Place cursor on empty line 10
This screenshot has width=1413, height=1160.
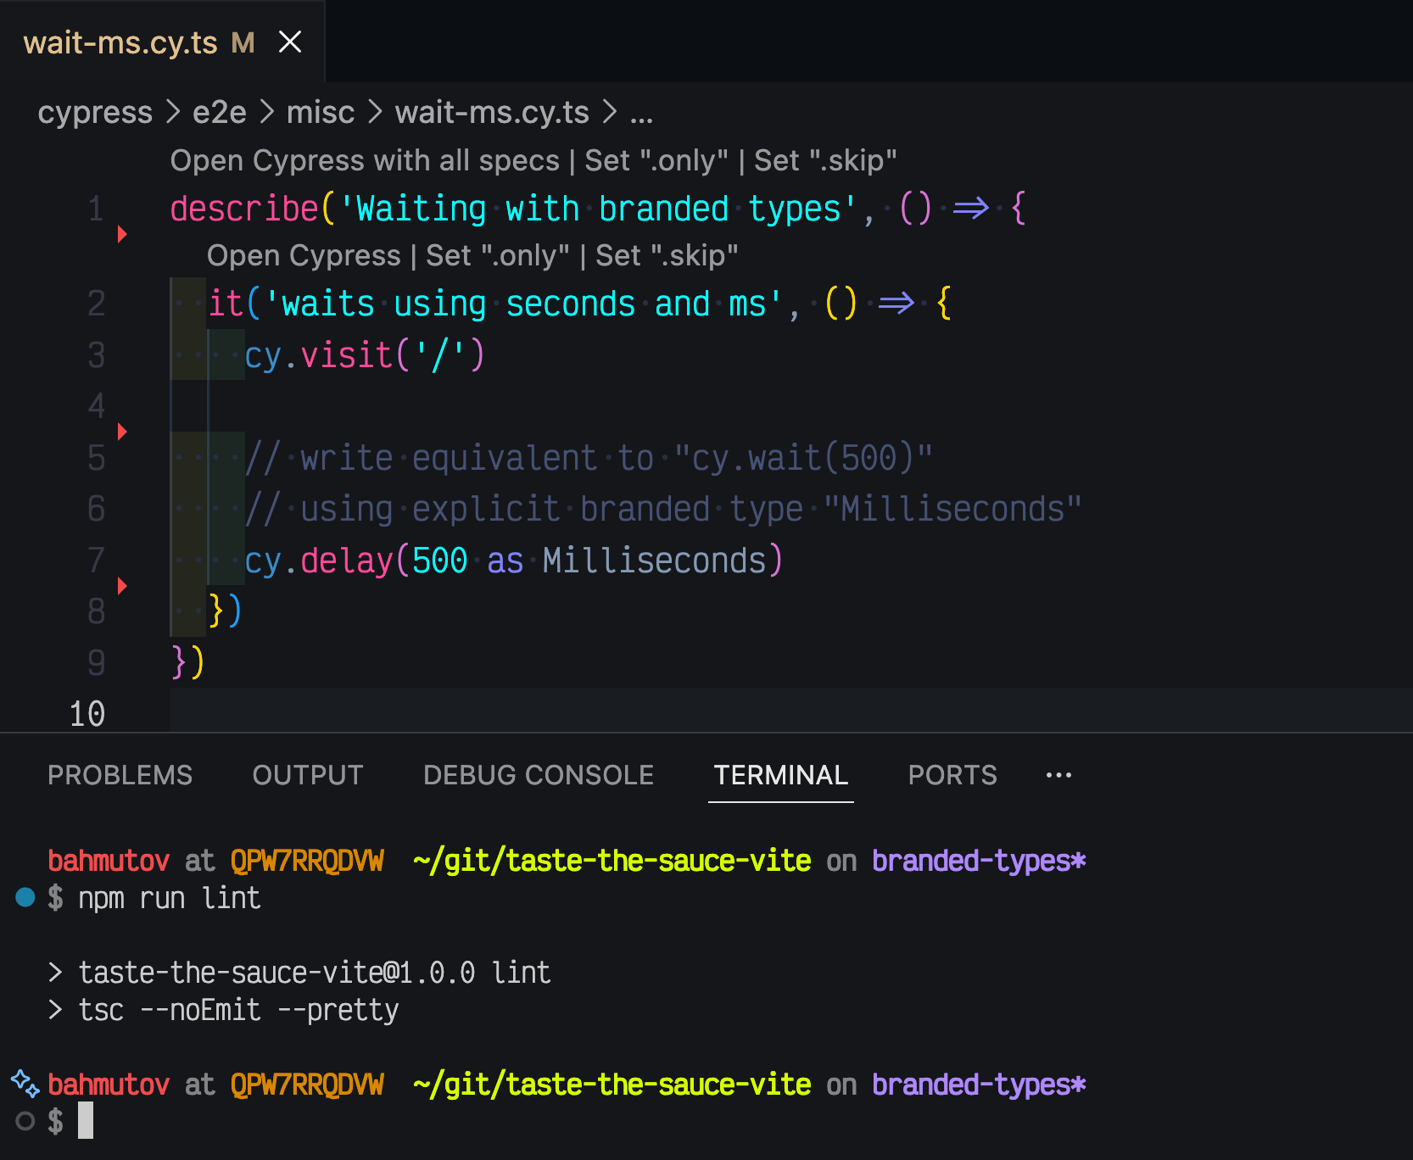tap(509, 713)
